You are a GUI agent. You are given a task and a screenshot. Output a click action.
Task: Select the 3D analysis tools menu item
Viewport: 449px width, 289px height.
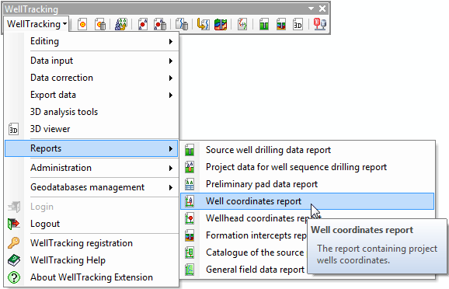coord(92,112)
